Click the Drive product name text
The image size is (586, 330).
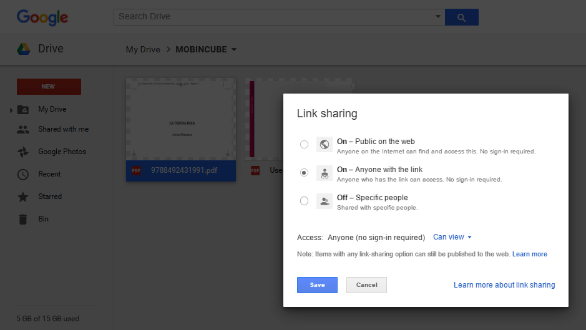(x=51, y=49)
